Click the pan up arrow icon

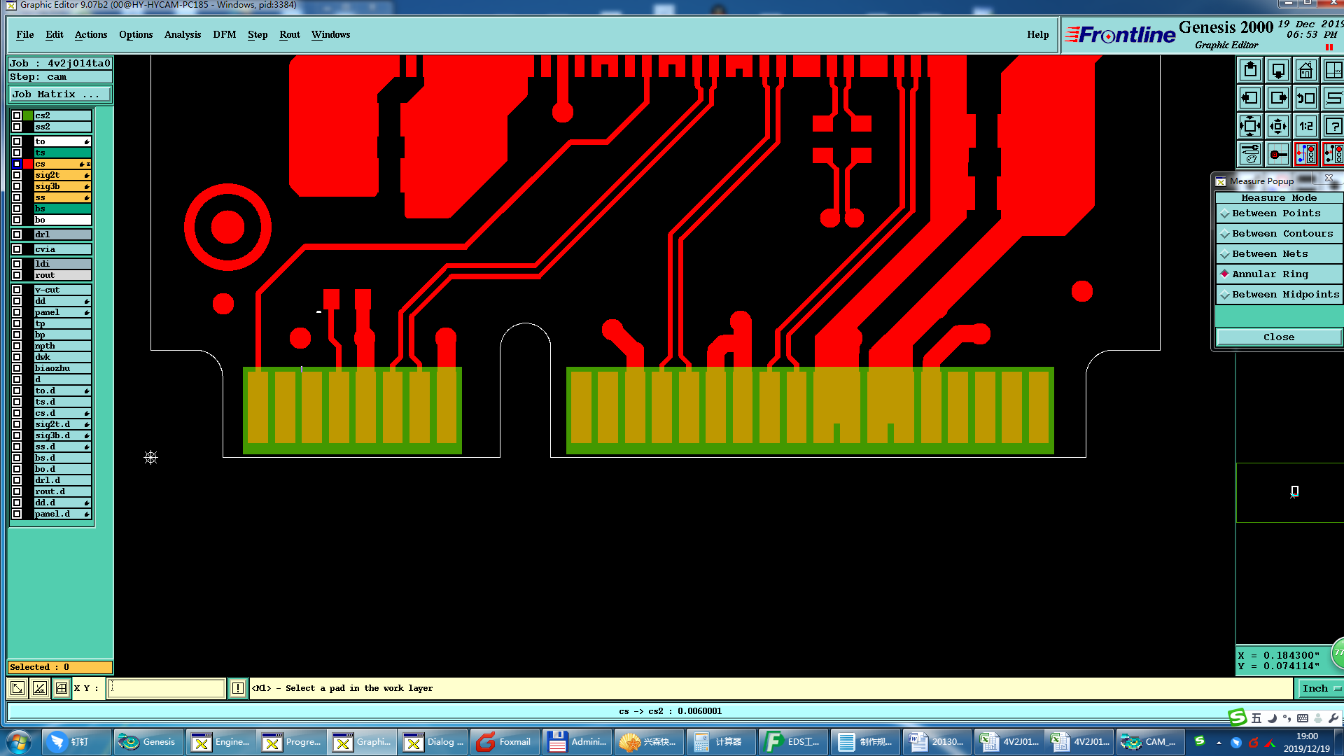(1250, 70)
